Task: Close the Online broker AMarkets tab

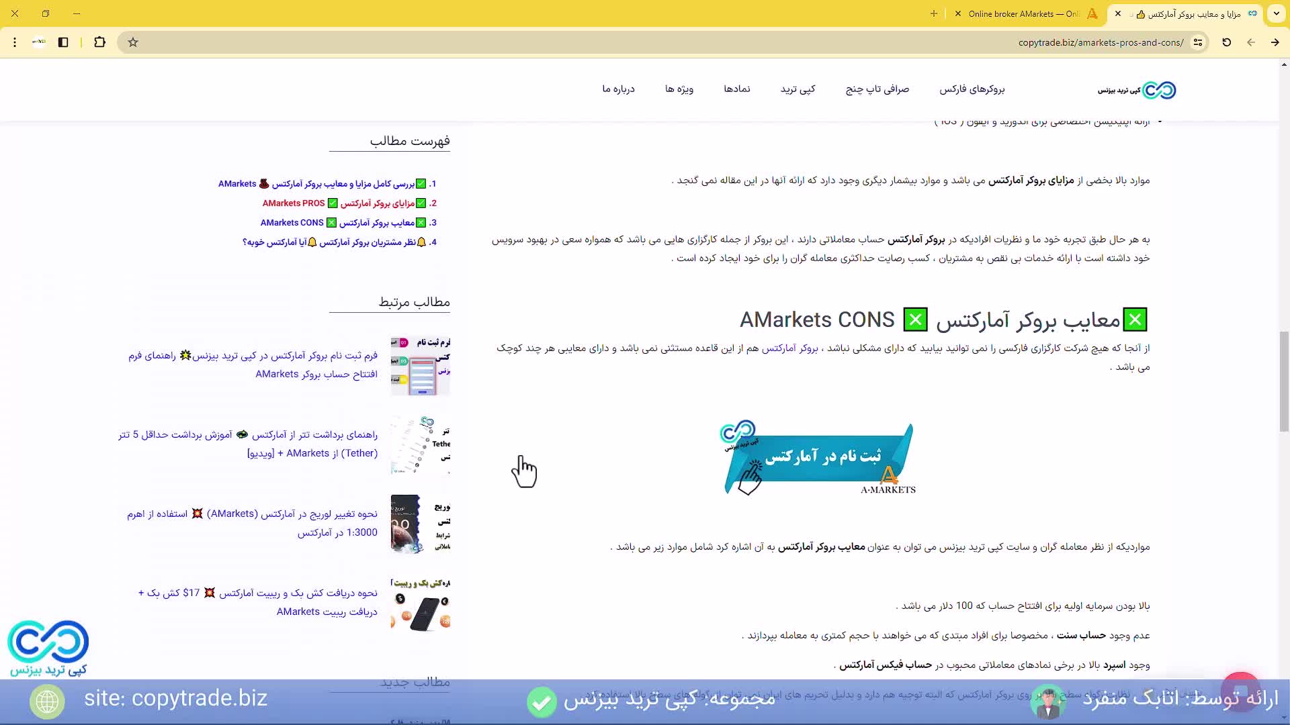Action: 957,13
